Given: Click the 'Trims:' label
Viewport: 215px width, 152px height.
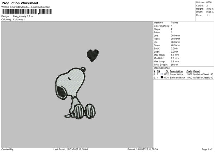Looking at the screenshot, I should tap(157, 32).
